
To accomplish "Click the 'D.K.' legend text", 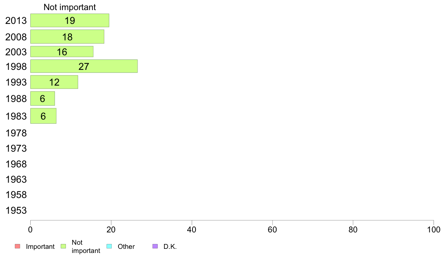I will tap(170, 247).
